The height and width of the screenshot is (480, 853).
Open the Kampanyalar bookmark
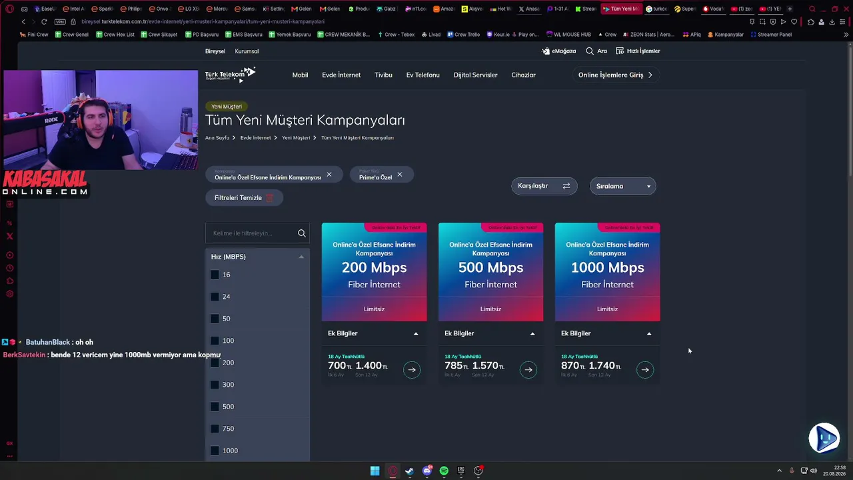point(725,35)
